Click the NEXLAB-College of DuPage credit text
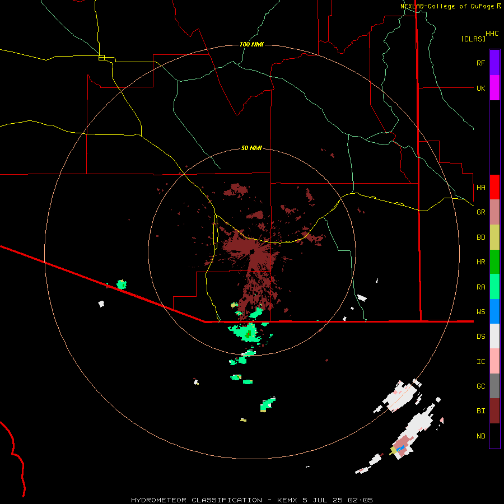The height and width of the screenshot is (504, 504). 447,6
